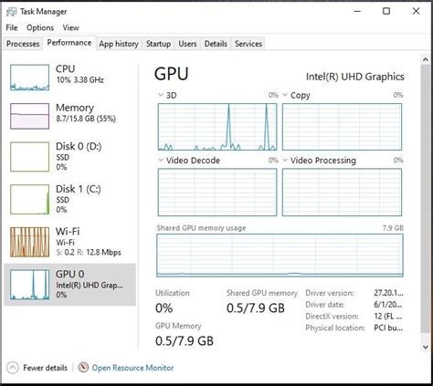Select the Memory usage graph thumbnail

[29, 116]
